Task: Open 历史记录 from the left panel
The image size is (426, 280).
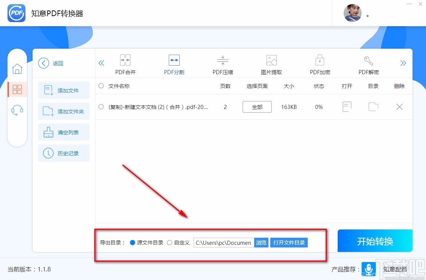Action: tap(64, 153)
